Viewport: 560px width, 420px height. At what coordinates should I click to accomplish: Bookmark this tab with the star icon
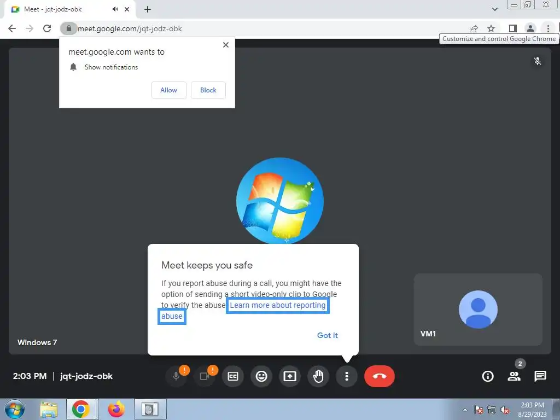pyautogui.click(x=491, y=28)
